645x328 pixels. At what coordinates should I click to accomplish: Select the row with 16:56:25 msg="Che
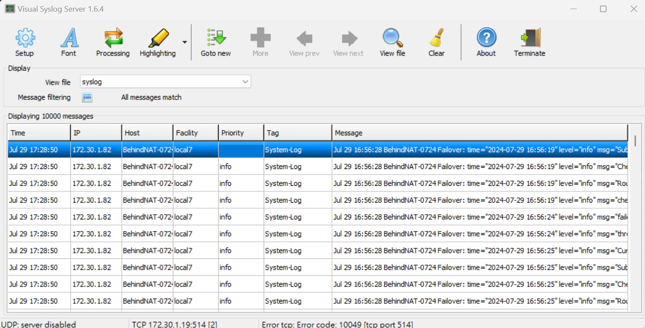tap(318, 284)
